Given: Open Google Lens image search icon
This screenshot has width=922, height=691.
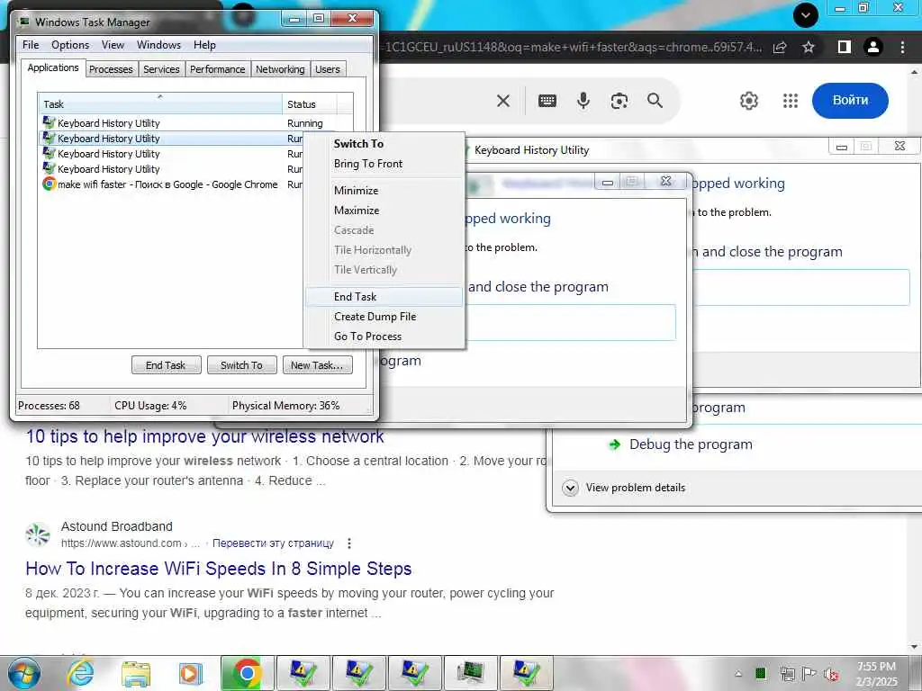Looking at the screenshot, I should click(619, 101).
